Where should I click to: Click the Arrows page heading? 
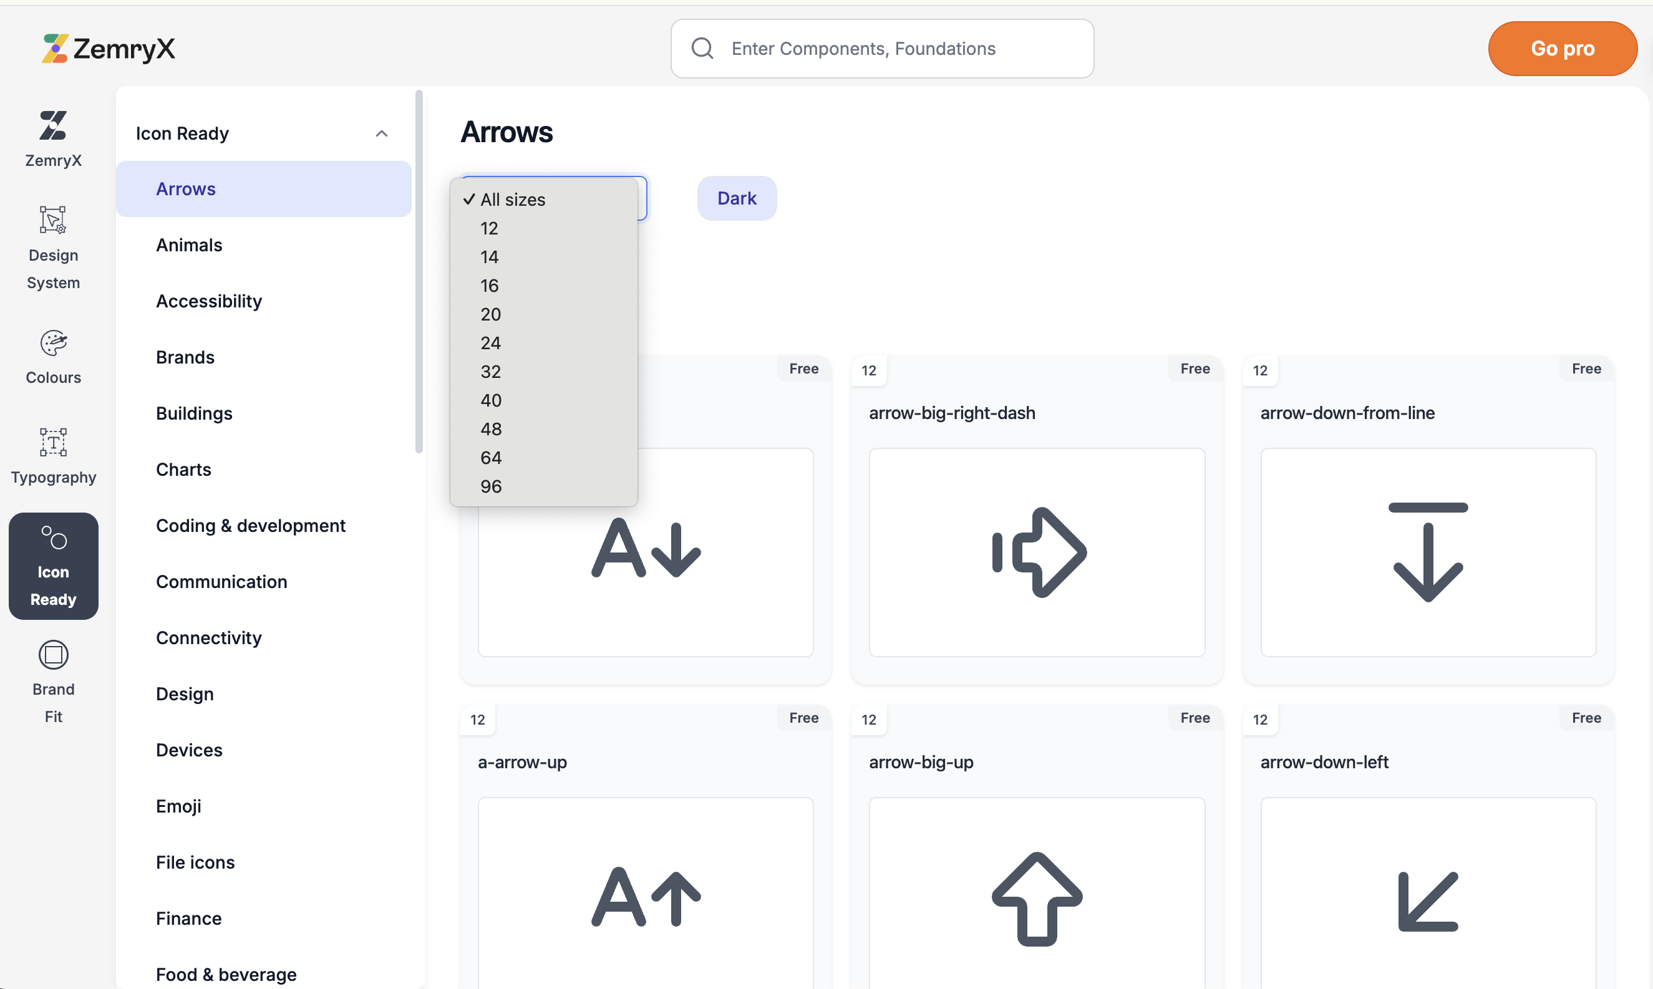(x=506, y=132)
